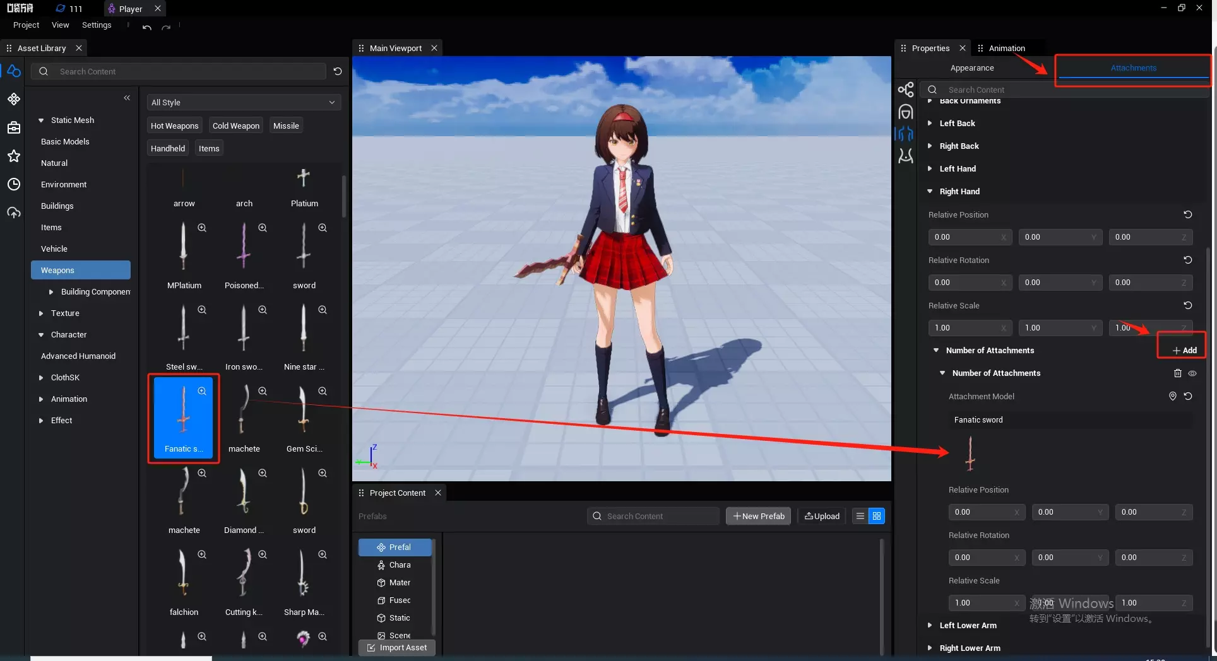Open the recent history clock icon

(14, 184)
